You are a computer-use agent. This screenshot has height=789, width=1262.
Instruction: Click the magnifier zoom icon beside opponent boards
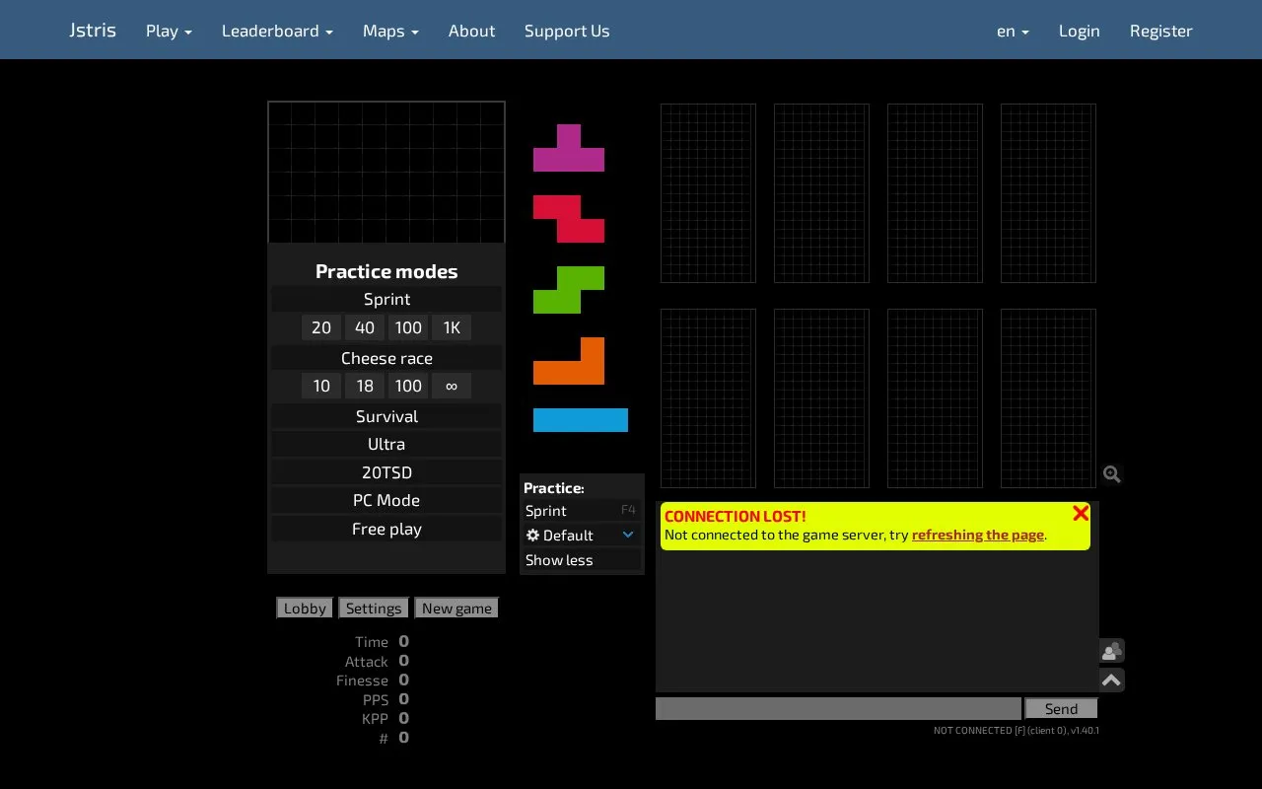(x=1112, y=474)
